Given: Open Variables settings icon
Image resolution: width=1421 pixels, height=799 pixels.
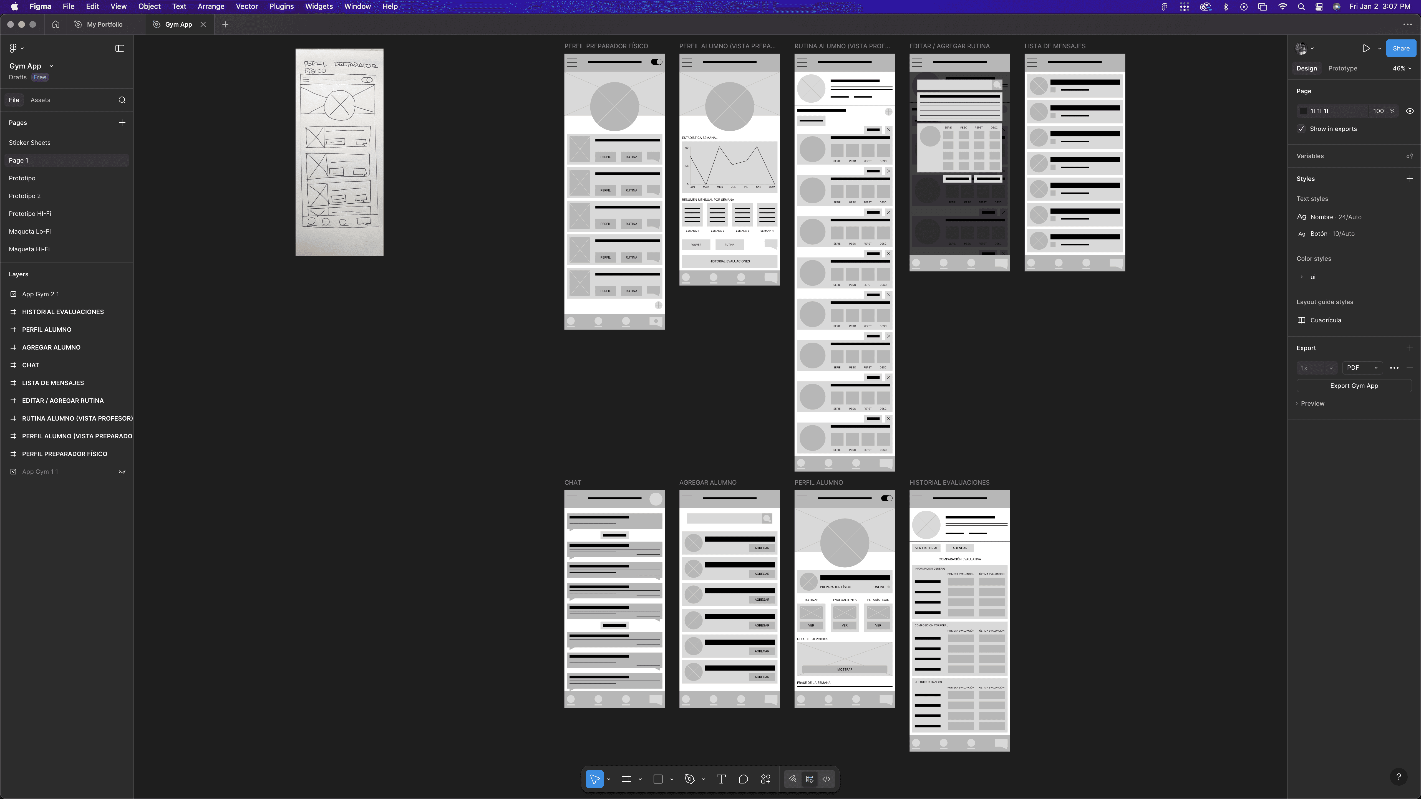Looking at the screenshot, I should (1409, 156).
